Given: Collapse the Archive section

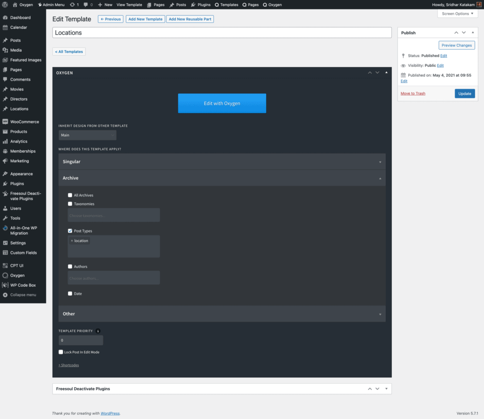Looking at the screenshot, I should click(x=222, y=178).
